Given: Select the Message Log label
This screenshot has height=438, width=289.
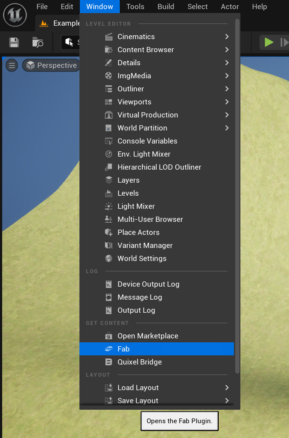Looking at the screenshot, I should point(140,297).
